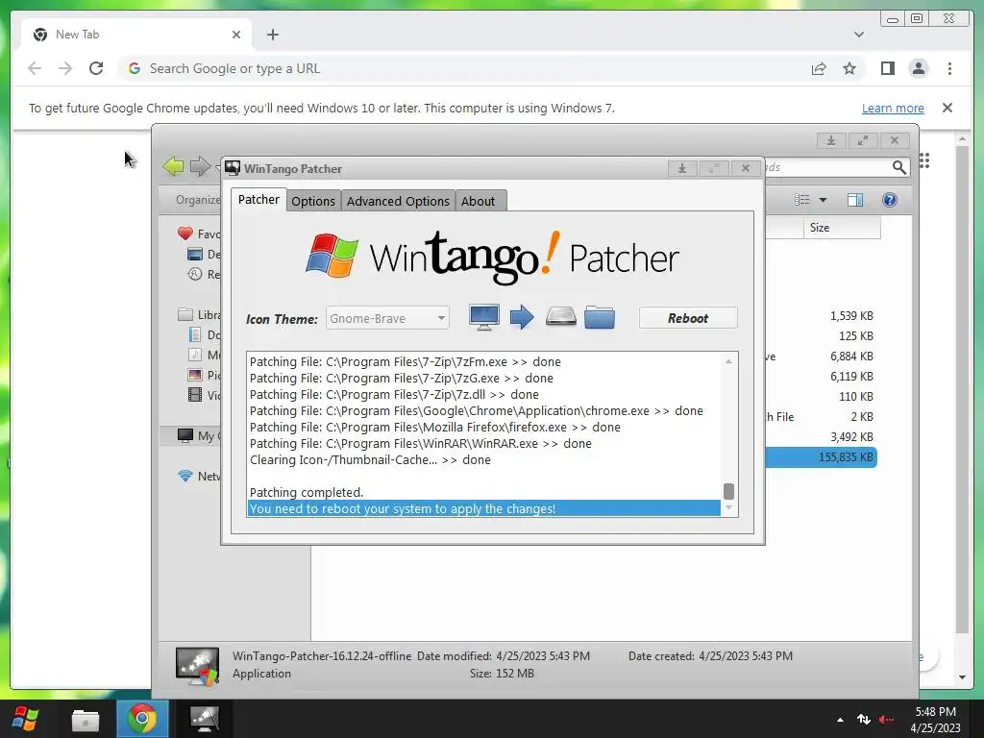
Task: Reload the Chrome page
Action: [96, 68]
